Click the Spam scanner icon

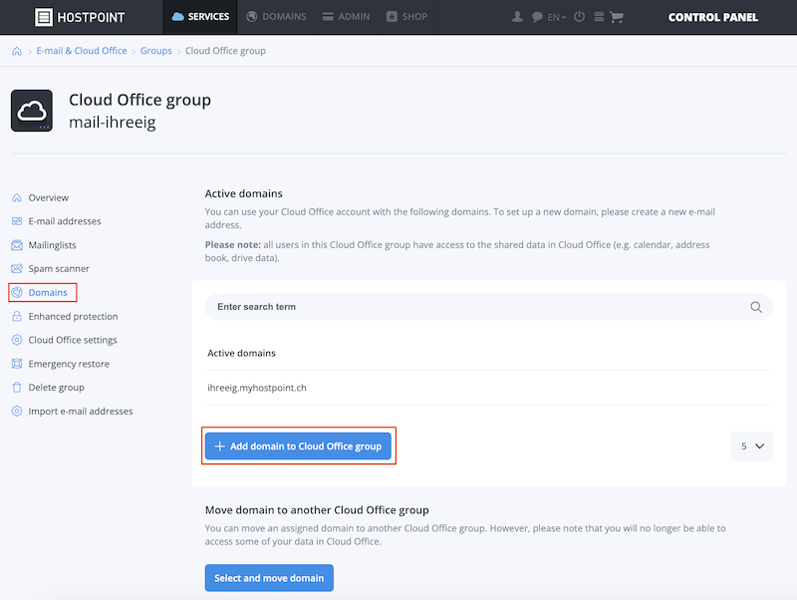click(17, 268)
